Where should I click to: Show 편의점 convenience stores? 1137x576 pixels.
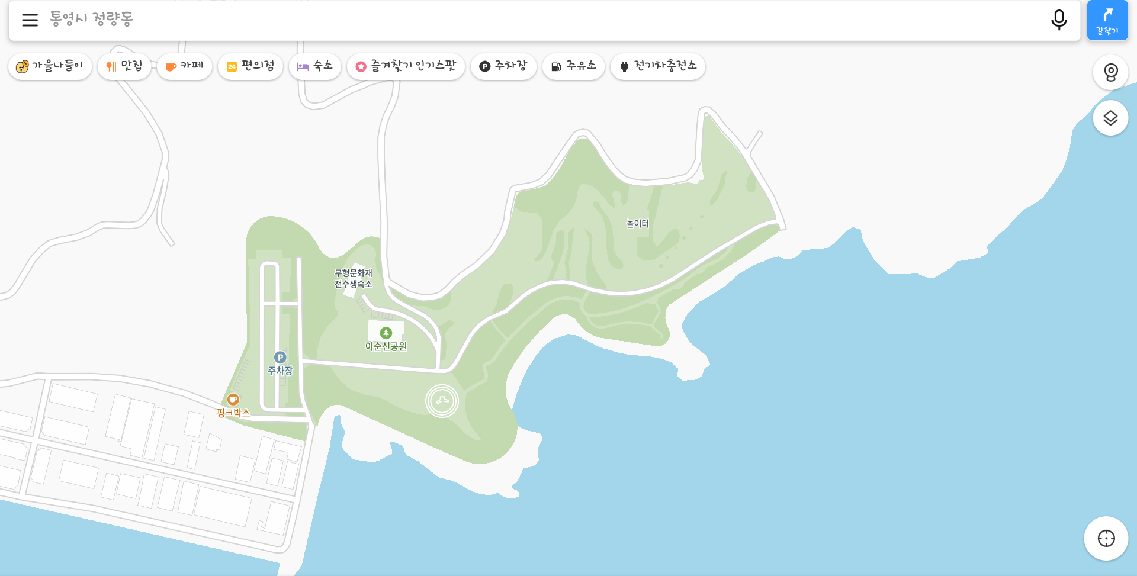point(250,66)
